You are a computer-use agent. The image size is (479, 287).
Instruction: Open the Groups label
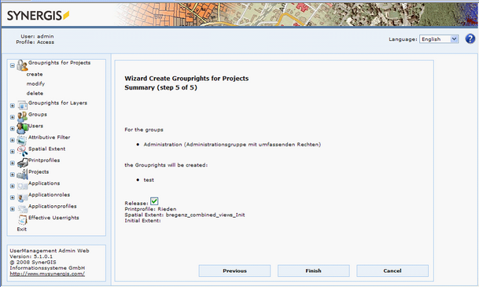[38, 115]
